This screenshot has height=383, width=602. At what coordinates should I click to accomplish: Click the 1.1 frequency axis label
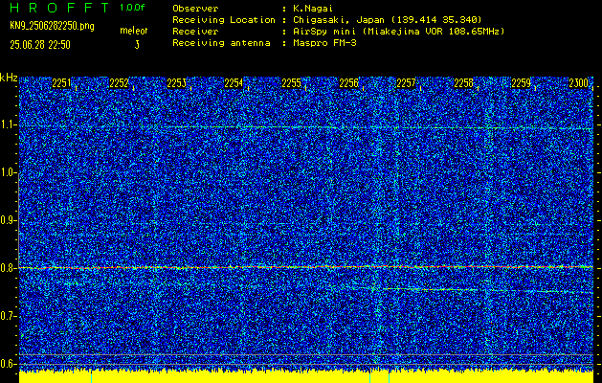(x=8, y=124)
